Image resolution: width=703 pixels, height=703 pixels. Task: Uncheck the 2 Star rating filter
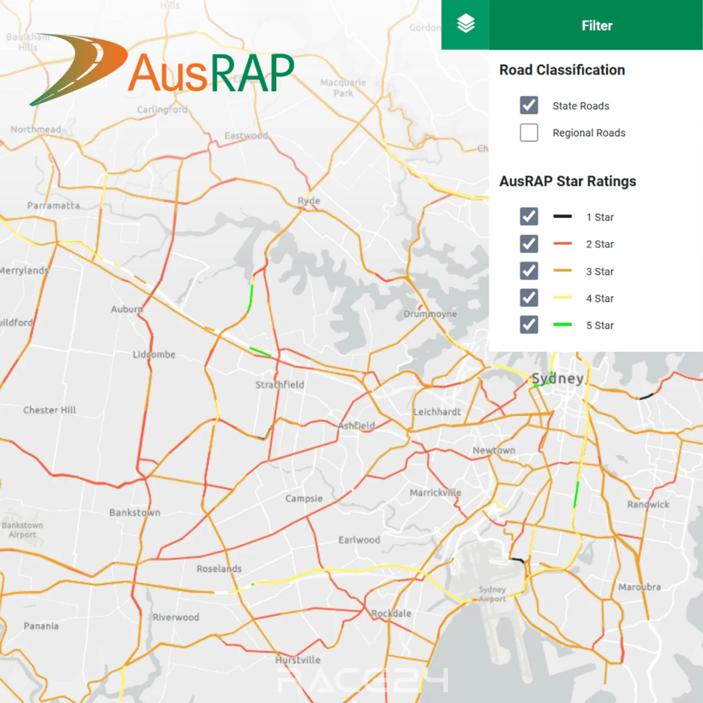[x=529, y=244]
